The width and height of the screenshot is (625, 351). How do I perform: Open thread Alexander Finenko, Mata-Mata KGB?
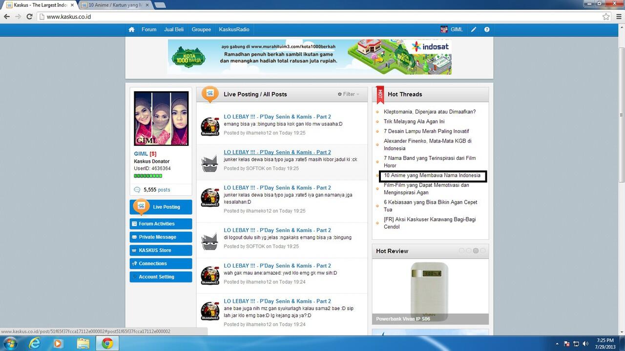pos(428,145)
